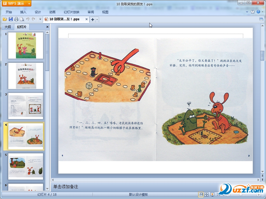Click the Redo arrow icon
This screenshot has height=199, width=266.
click(x=33, y=19)
